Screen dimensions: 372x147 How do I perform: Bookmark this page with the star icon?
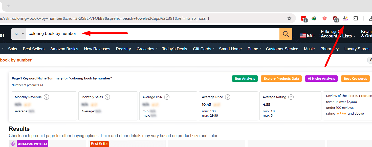289,18
